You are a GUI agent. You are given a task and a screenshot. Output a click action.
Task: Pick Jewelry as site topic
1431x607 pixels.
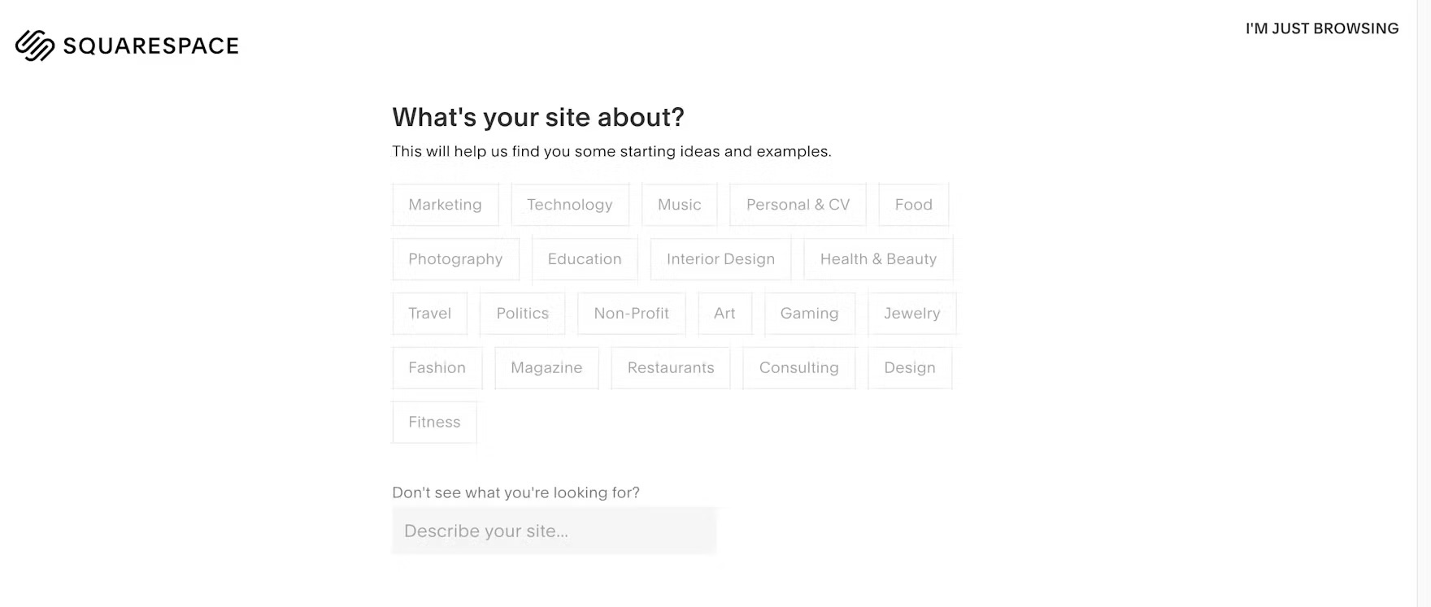pyautogui.click(x=911, y=314)
